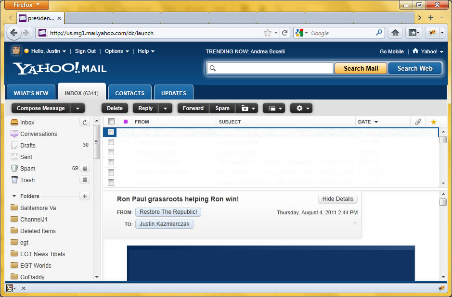Check the sixth message row checkbox
This screenshot has width=452, height=297.
tap(111, 183)
